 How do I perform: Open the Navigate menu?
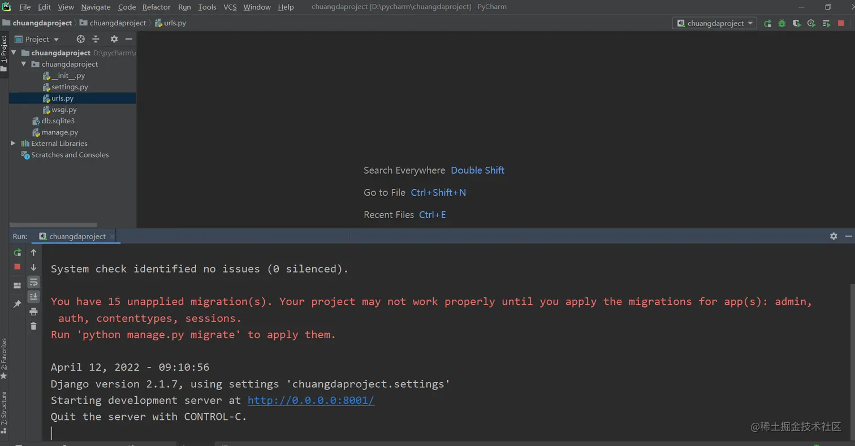[x=96, y=7]
